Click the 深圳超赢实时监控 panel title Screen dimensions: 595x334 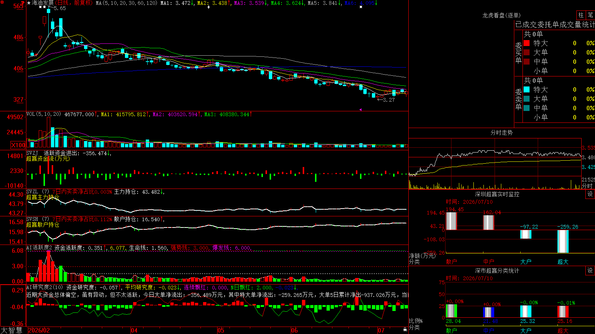click(497, 194)
